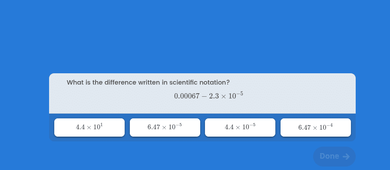The image size is (390, 170).
Task: Click the empty blue area above the question
Action: pyautogui.click(x=195, y=36)
